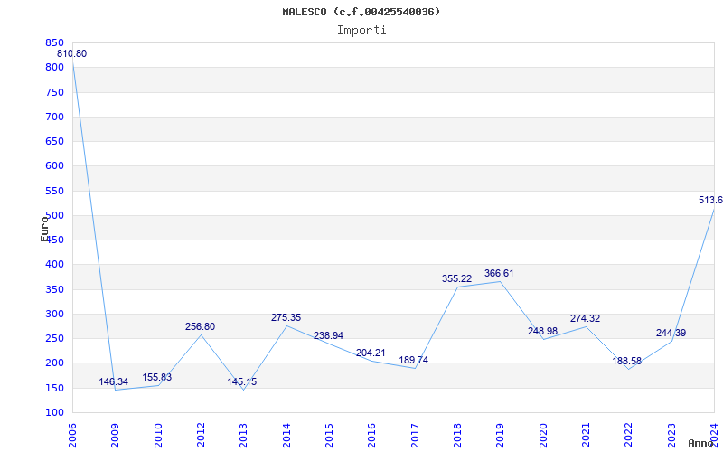Click the 800 y-axis tick label

54,67
